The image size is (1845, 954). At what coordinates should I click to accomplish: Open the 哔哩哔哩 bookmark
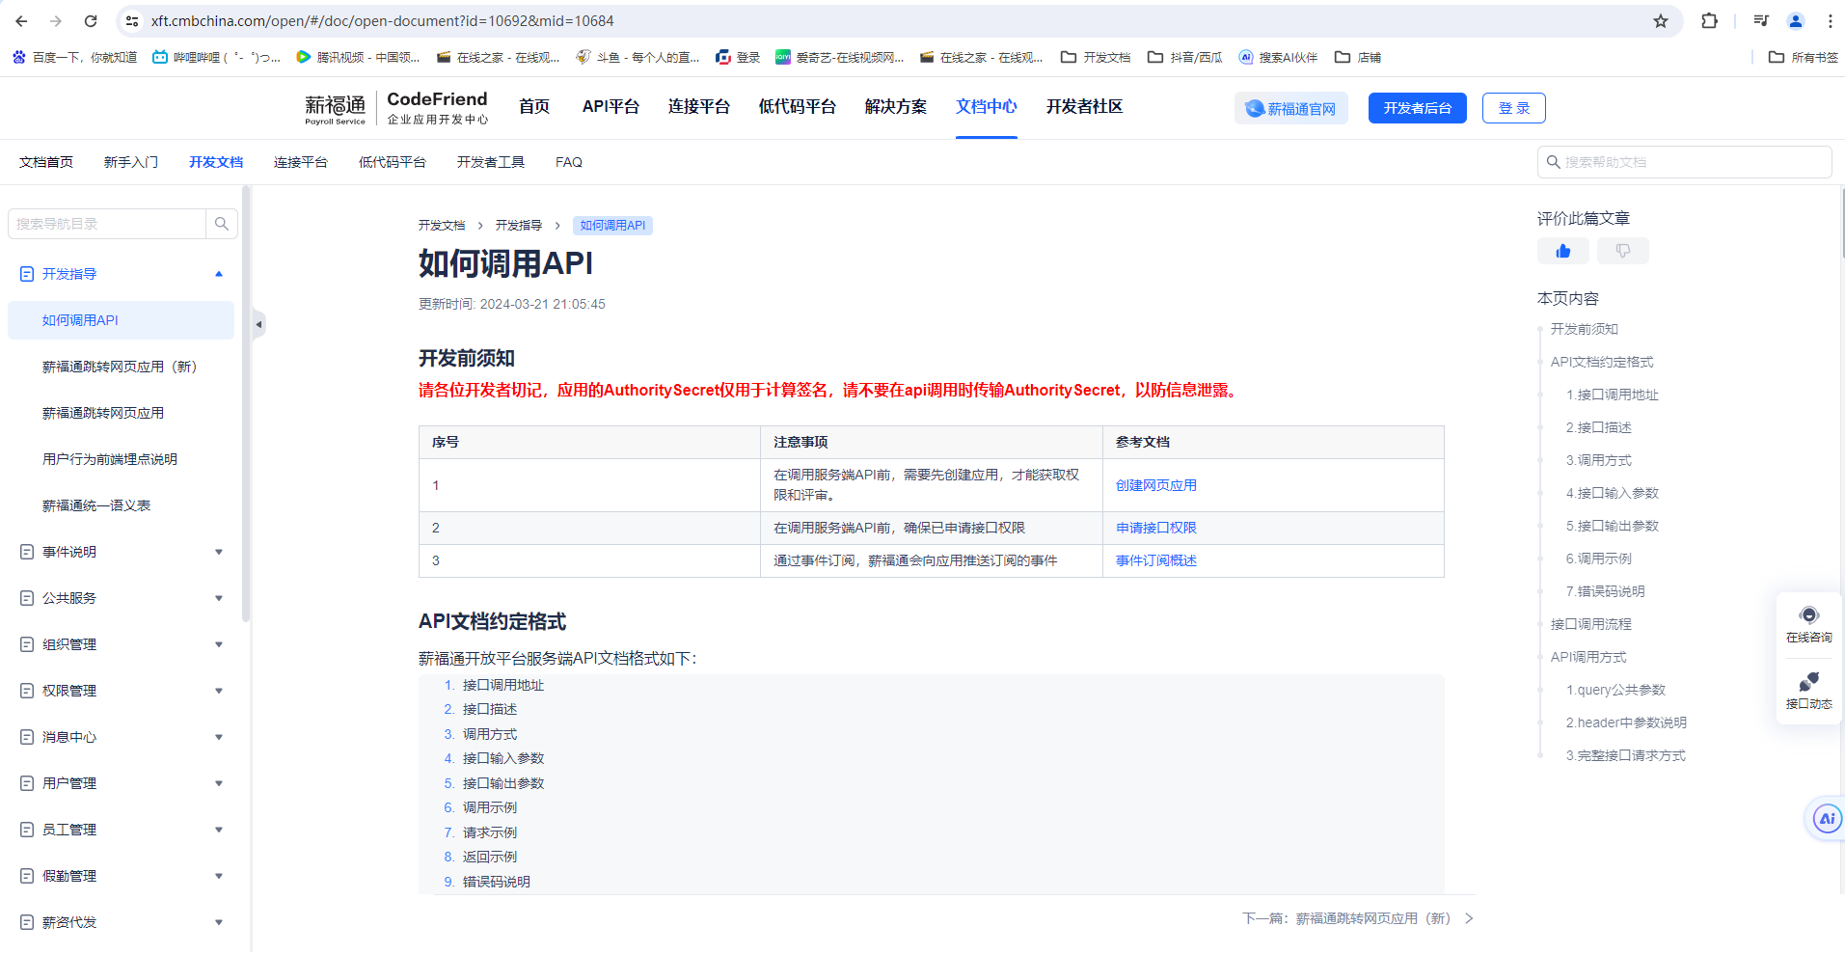pos(217,57)
